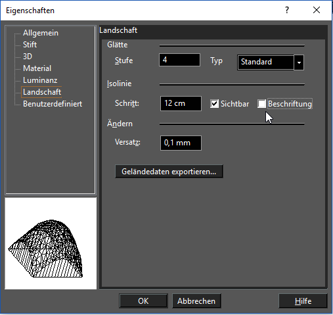Click the Abbrechen button
This screenshot has width=333, height=315.
click(196, 301)
